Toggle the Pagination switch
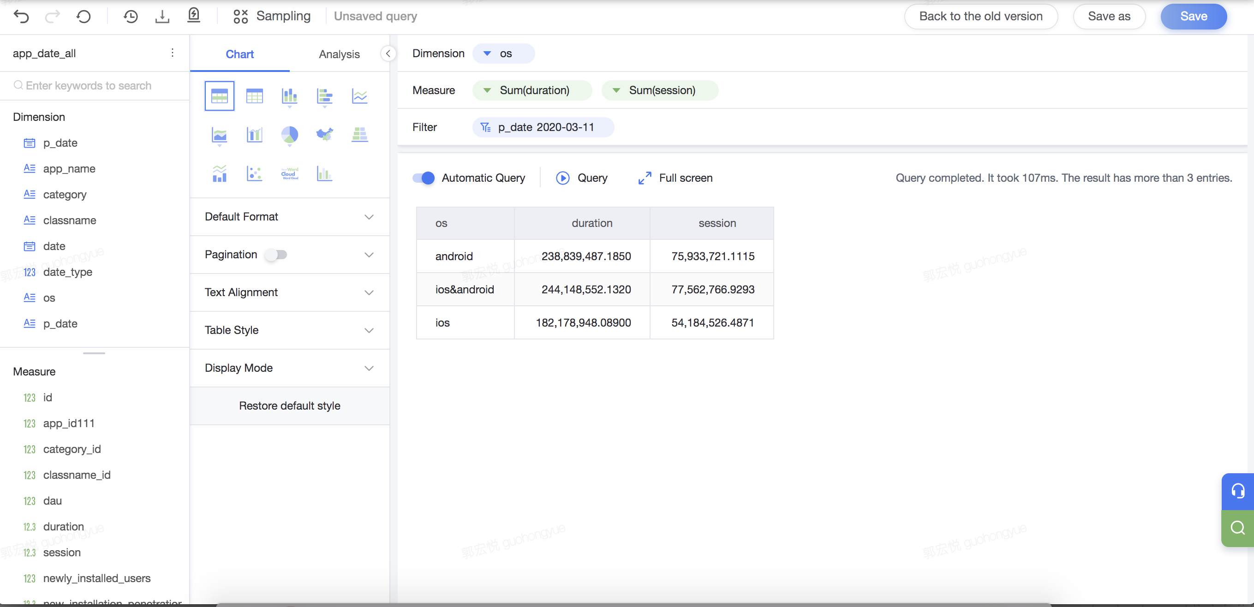1254x607 pixels. [x=276, y=255]
